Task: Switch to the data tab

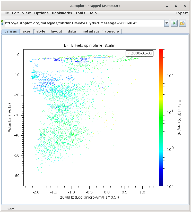Action: point(72,31)
